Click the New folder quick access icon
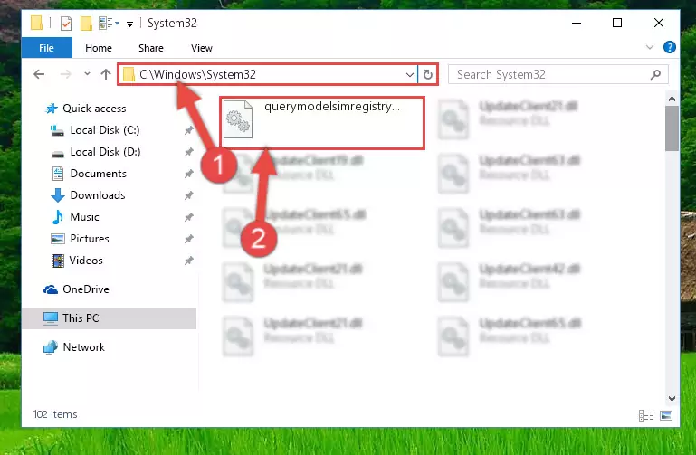Screen dimensions: 696x455 [86, 23]
